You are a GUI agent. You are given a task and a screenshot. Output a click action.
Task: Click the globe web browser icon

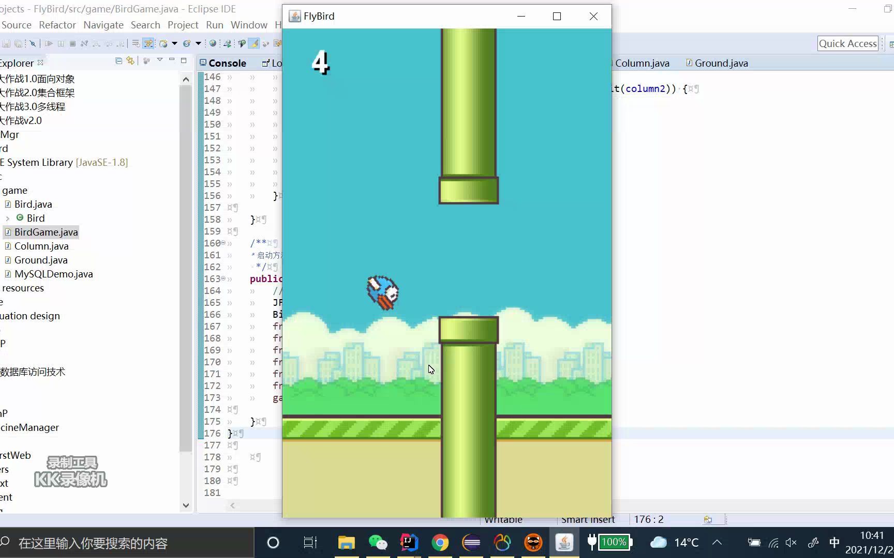click(x=213, y=43)
